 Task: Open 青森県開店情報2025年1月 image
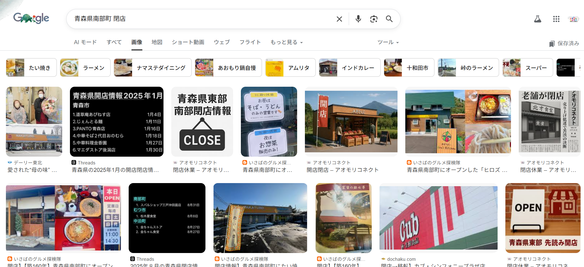coord(117,122)
